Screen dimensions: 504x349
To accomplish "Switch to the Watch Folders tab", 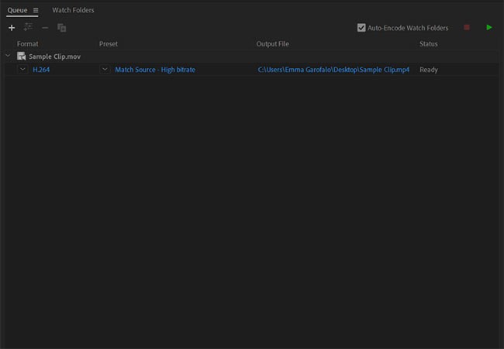I will [x=73, y=10].
